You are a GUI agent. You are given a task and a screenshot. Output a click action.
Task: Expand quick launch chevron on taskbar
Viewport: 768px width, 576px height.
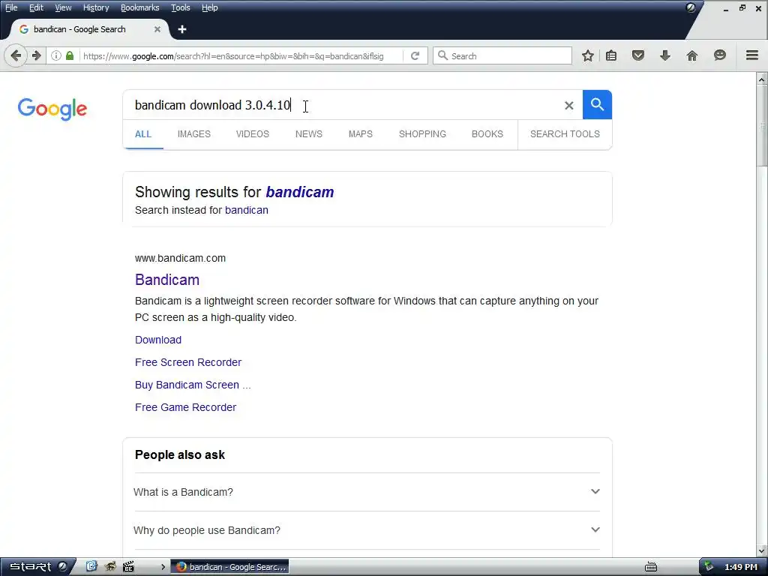tap(163, 567)
